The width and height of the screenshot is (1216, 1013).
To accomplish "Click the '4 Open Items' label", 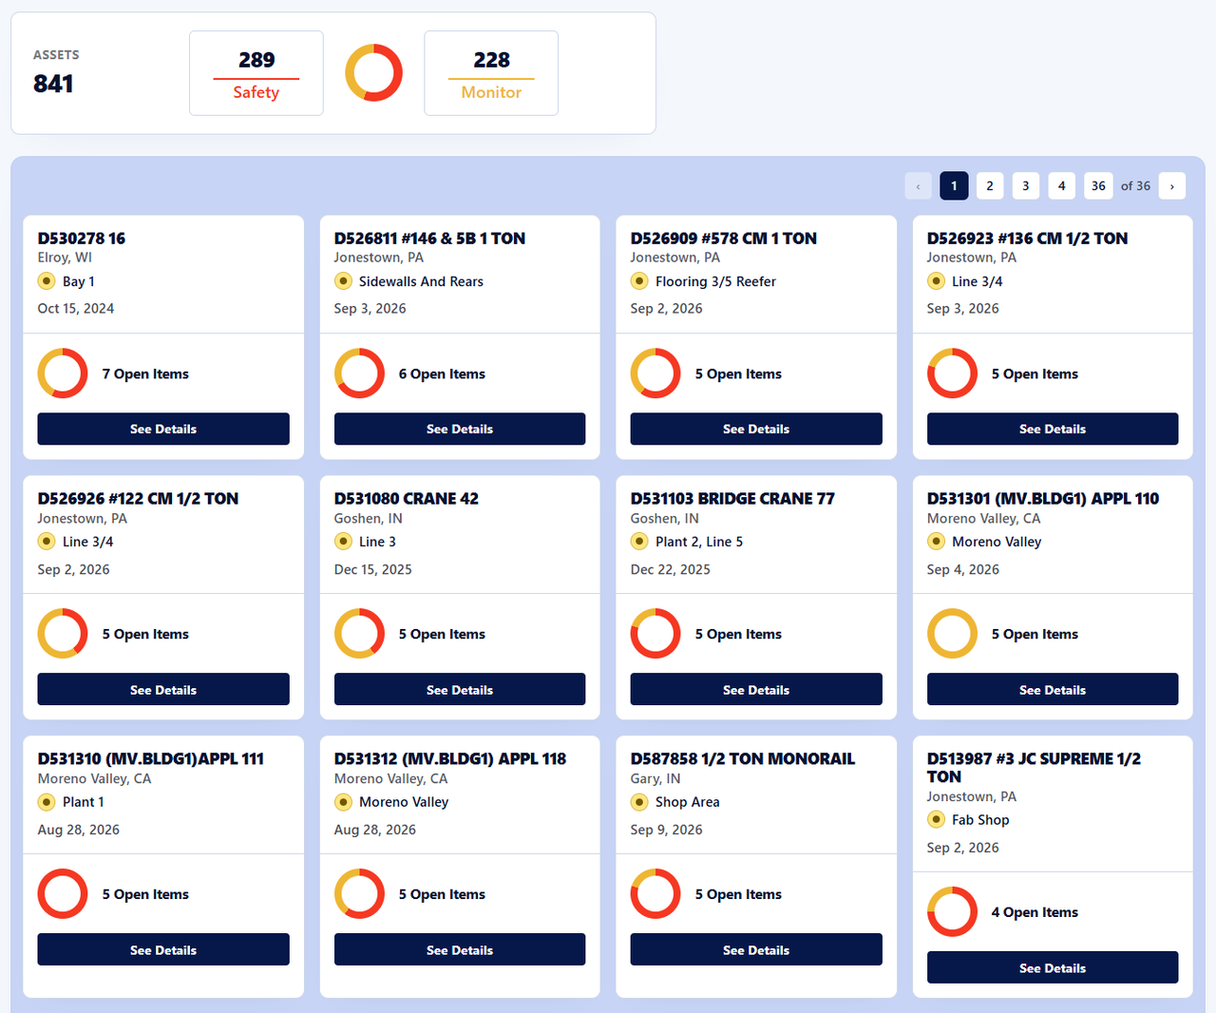I will 1035,912.
